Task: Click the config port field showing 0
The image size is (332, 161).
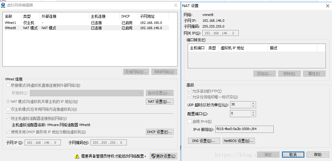Action: (x=240, y=113)
